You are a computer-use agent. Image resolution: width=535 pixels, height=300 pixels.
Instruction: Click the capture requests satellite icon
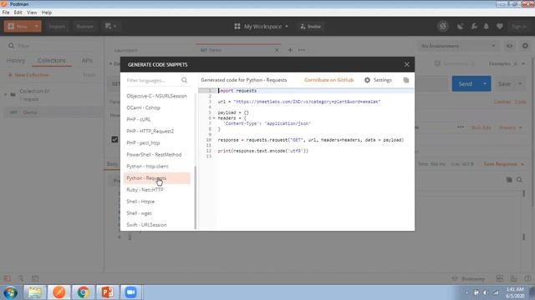click(x=461, y=26)
